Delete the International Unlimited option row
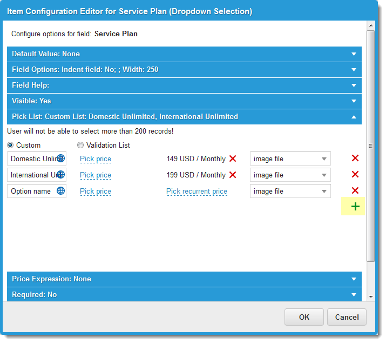 355,175
